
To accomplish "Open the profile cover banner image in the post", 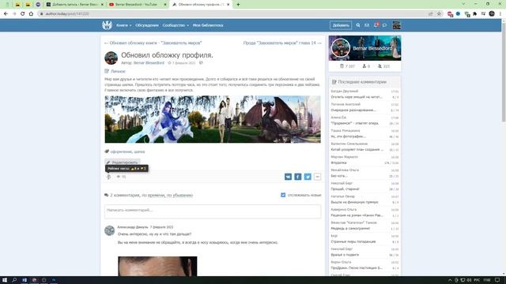I will 213,119.
